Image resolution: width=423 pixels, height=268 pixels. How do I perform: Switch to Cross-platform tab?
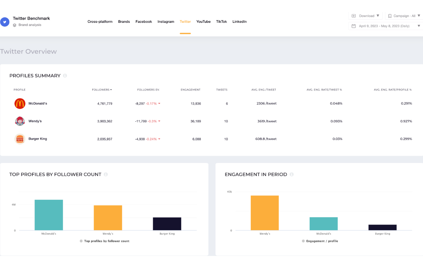point(100,22)
